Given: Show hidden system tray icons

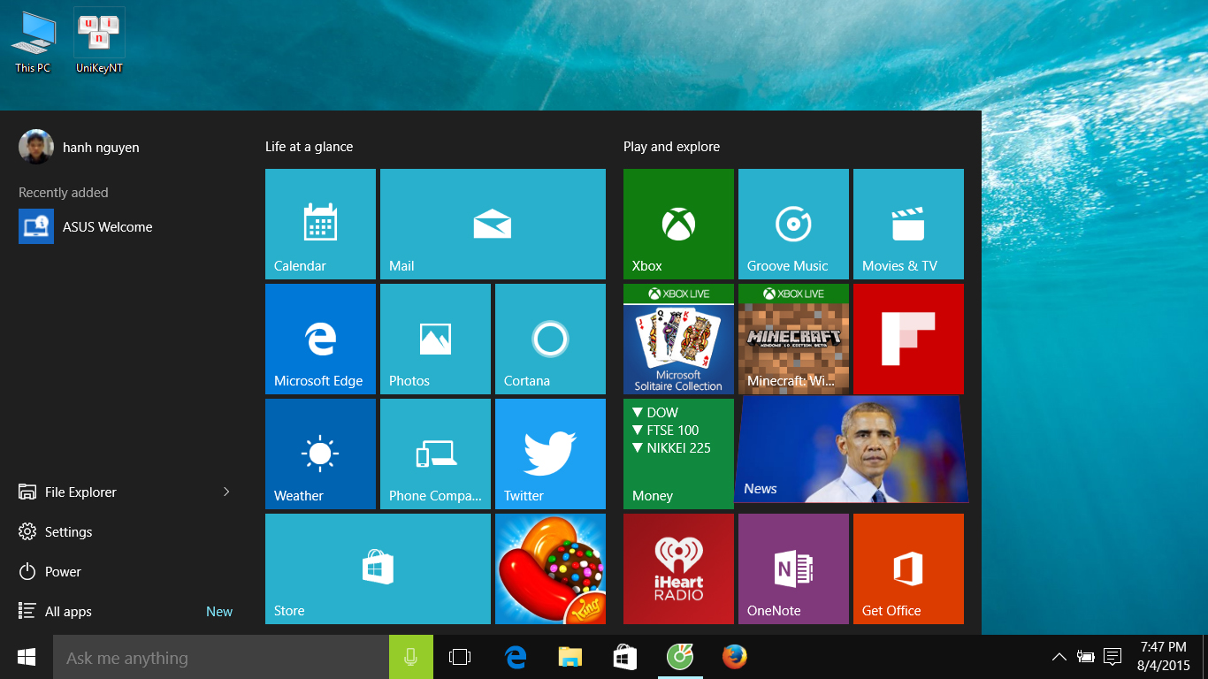Looking at the screenshot, I should pos(1059,657).
